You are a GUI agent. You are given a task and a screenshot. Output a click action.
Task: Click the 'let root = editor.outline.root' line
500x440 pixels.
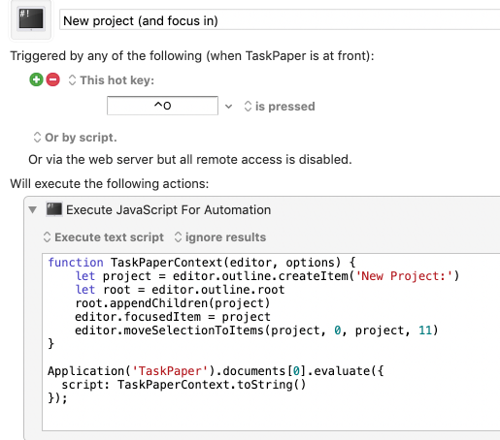click(x=180, y=290)
